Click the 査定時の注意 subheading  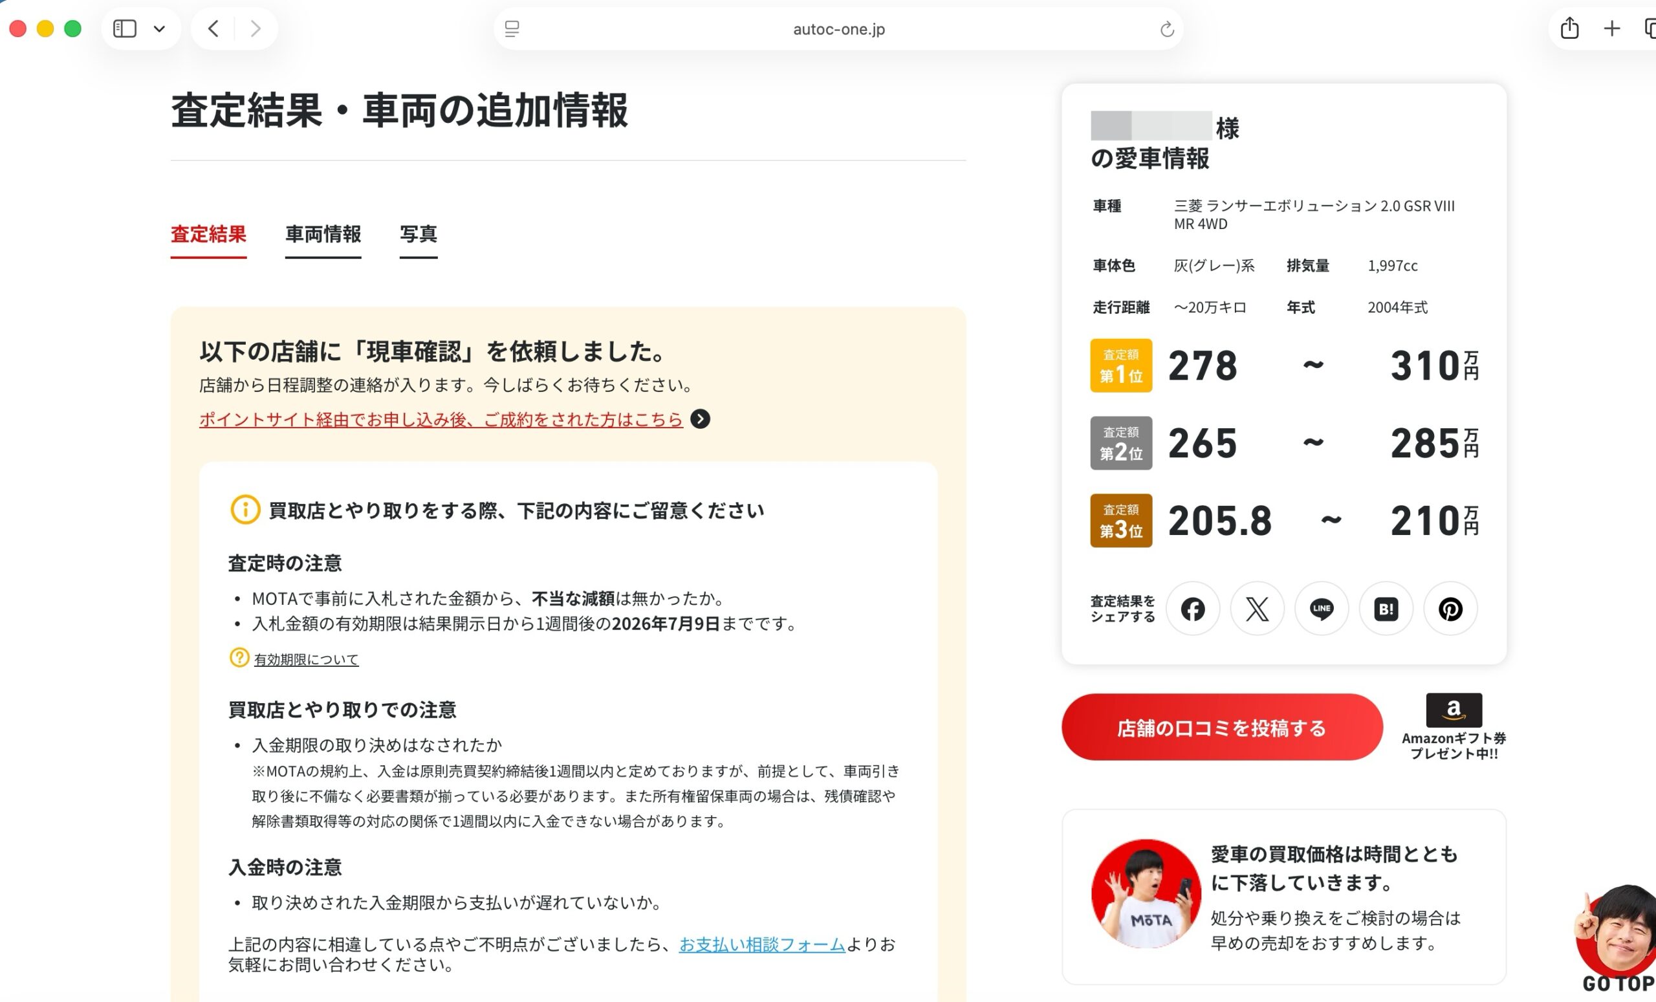click(x=285, y=563)
